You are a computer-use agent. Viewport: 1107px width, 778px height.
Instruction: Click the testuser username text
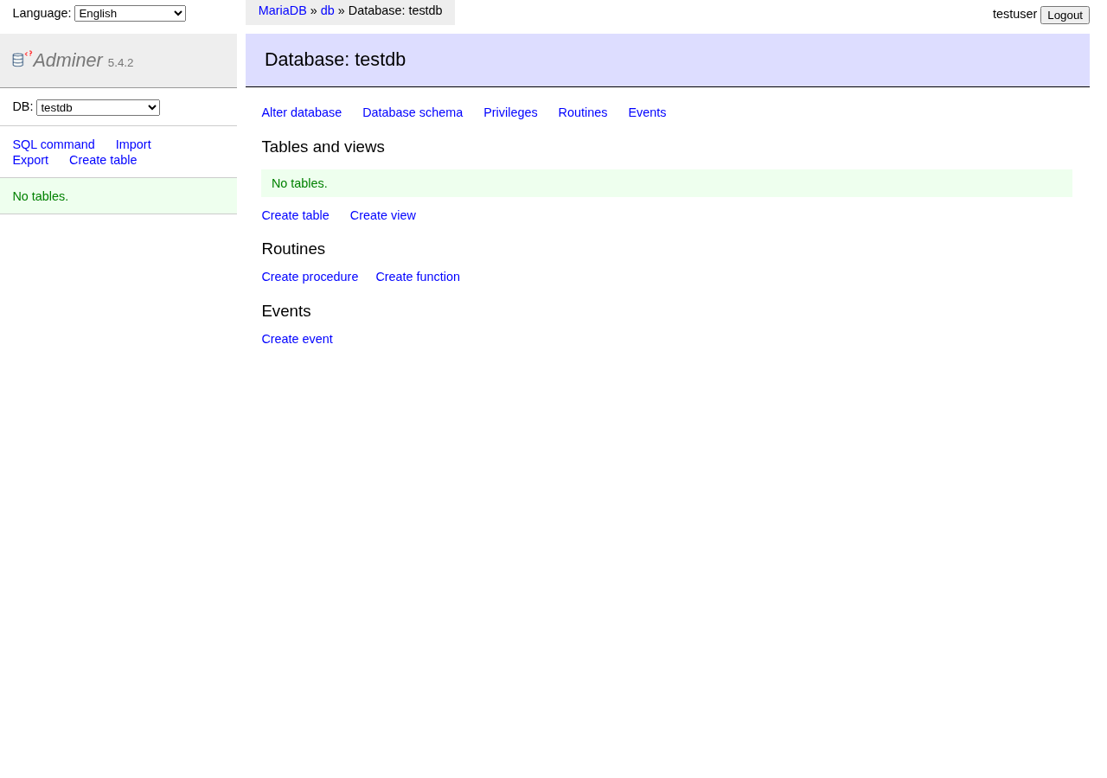pos(1014,14)
